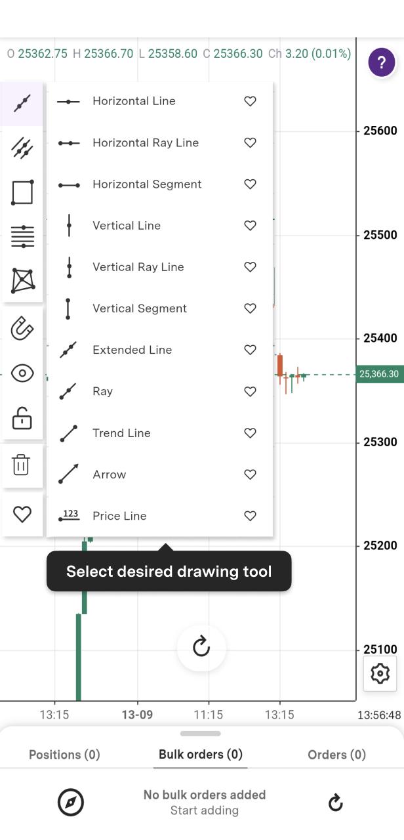The height and width of the screenshot is (840, 404).
Task: Favorite the Horizontal Line tool
Action: [x=250, y=101]
